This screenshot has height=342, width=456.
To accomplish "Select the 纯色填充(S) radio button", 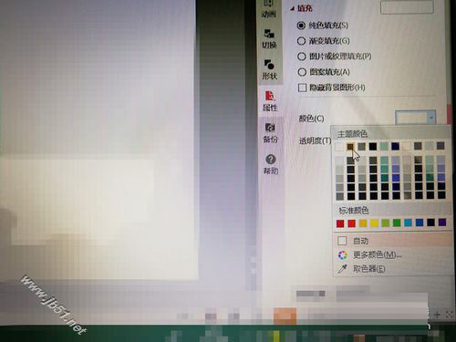I will [301, 26].
